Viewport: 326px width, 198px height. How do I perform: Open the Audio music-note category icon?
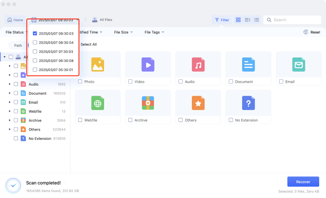pos(198,65)
